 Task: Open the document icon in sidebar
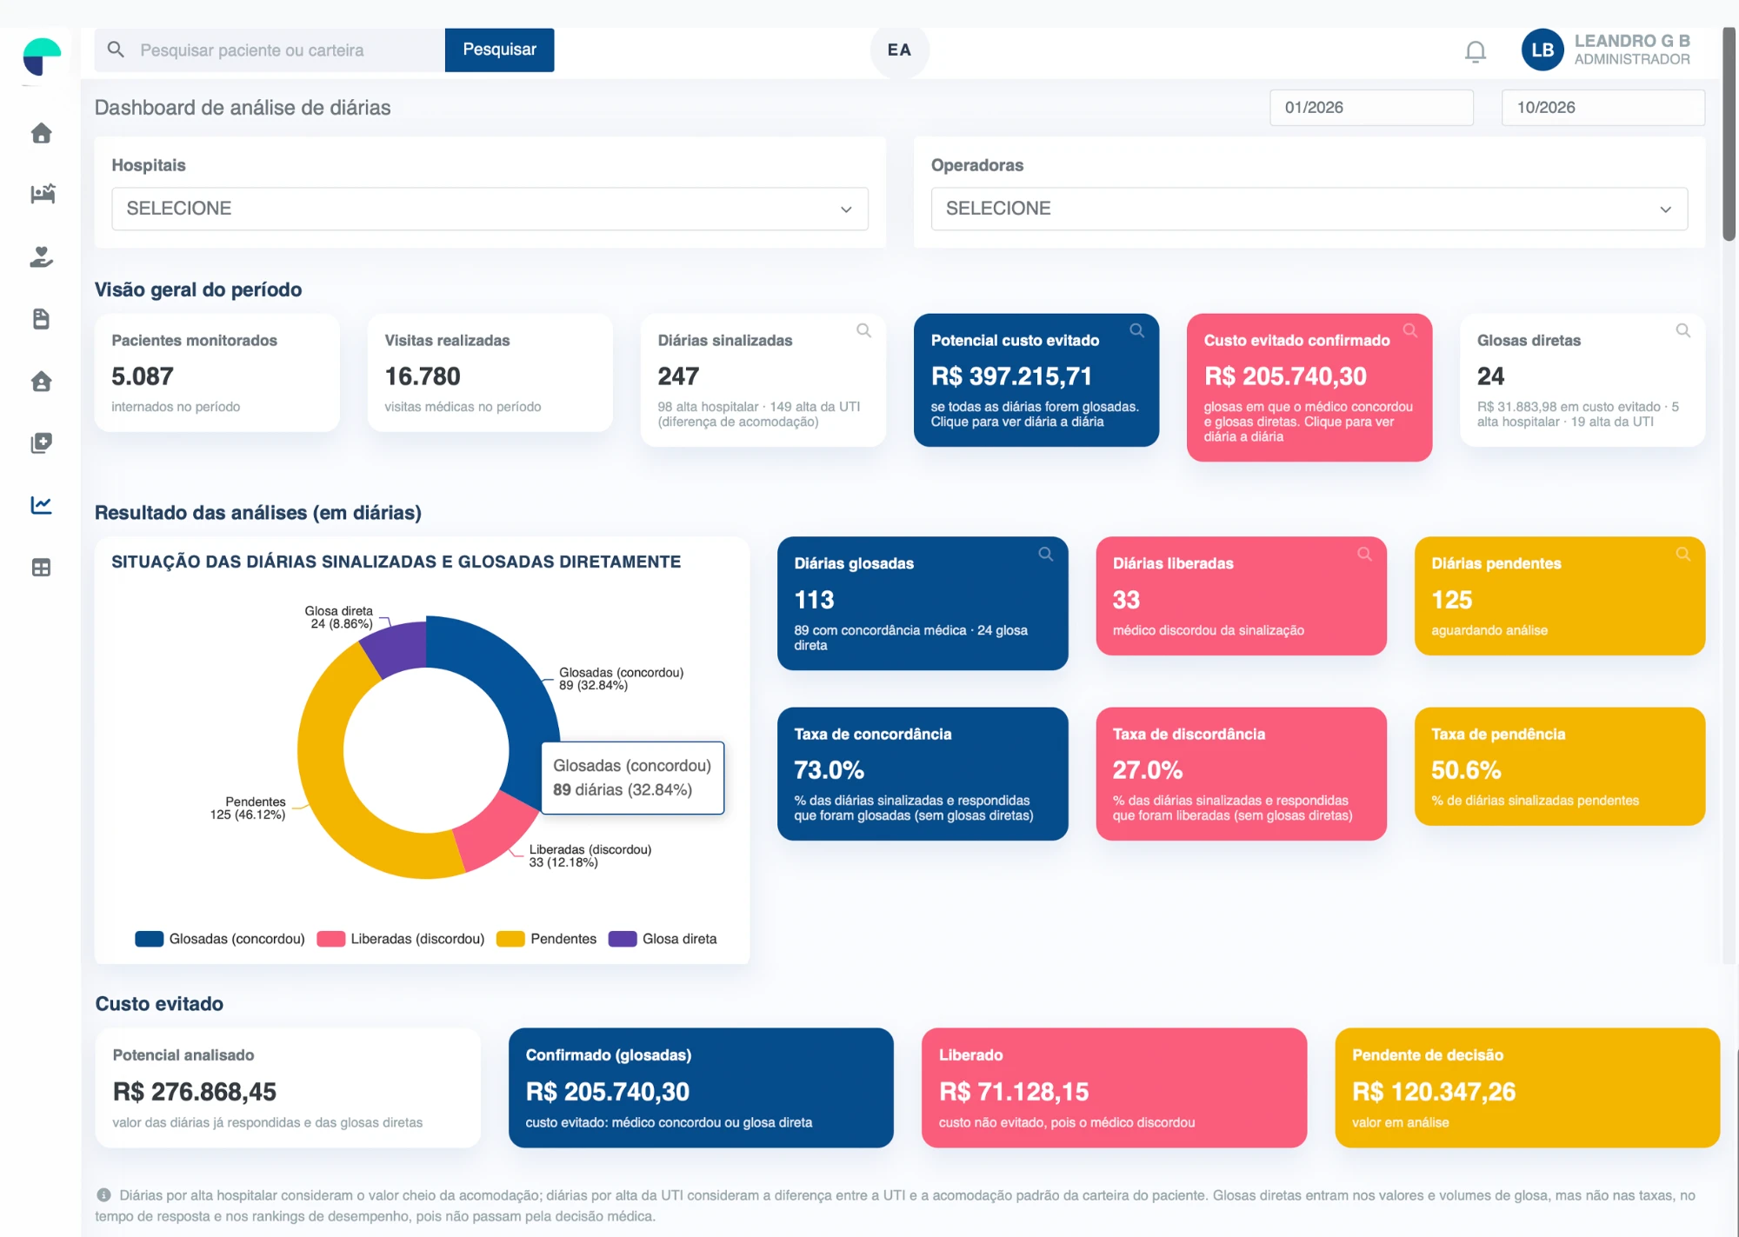(x=41, y=319)
